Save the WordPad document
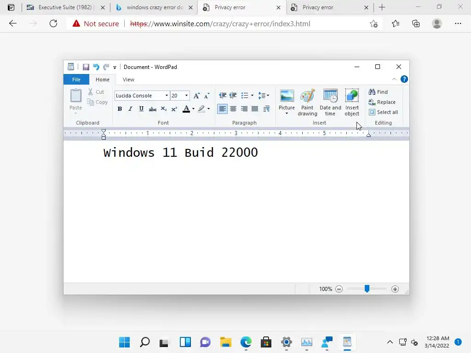 point(86,67)
